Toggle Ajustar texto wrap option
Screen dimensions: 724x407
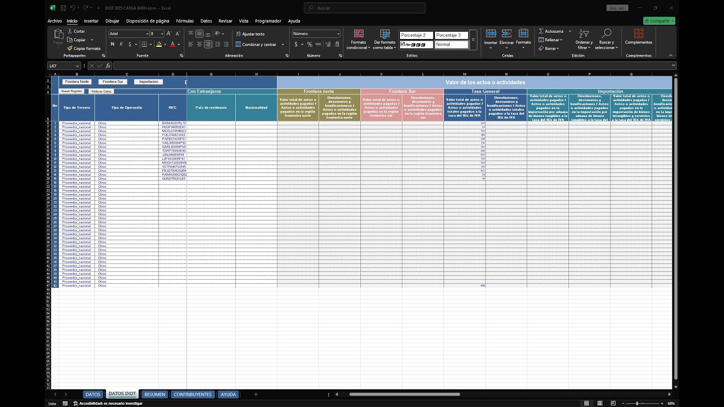[249, 34]
